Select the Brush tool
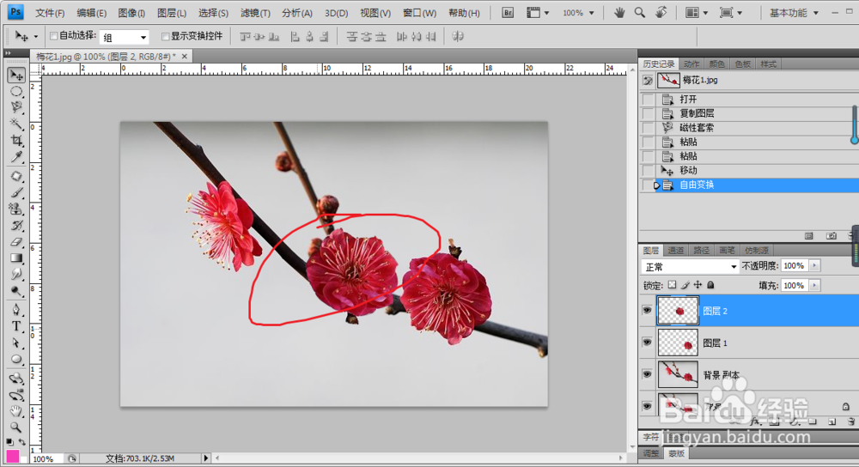This screenshot has height=467, width=859. tap(16, 192)
